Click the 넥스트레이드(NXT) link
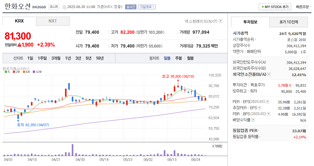314x166 pixels. (x=201, y=21)
